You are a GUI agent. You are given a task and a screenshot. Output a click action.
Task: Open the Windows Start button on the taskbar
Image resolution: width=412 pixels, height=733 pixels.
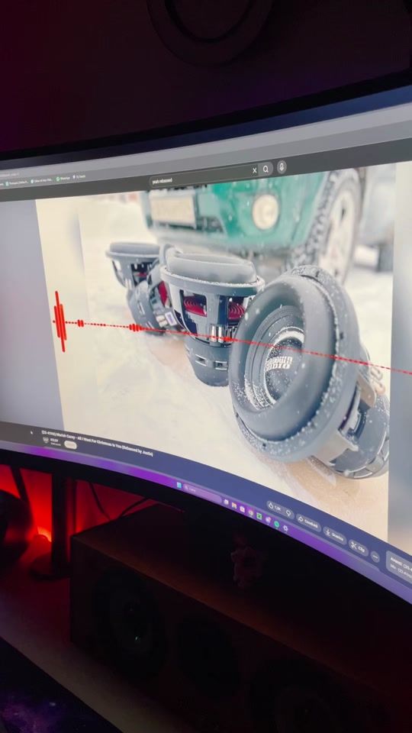(x=179, y=486)
